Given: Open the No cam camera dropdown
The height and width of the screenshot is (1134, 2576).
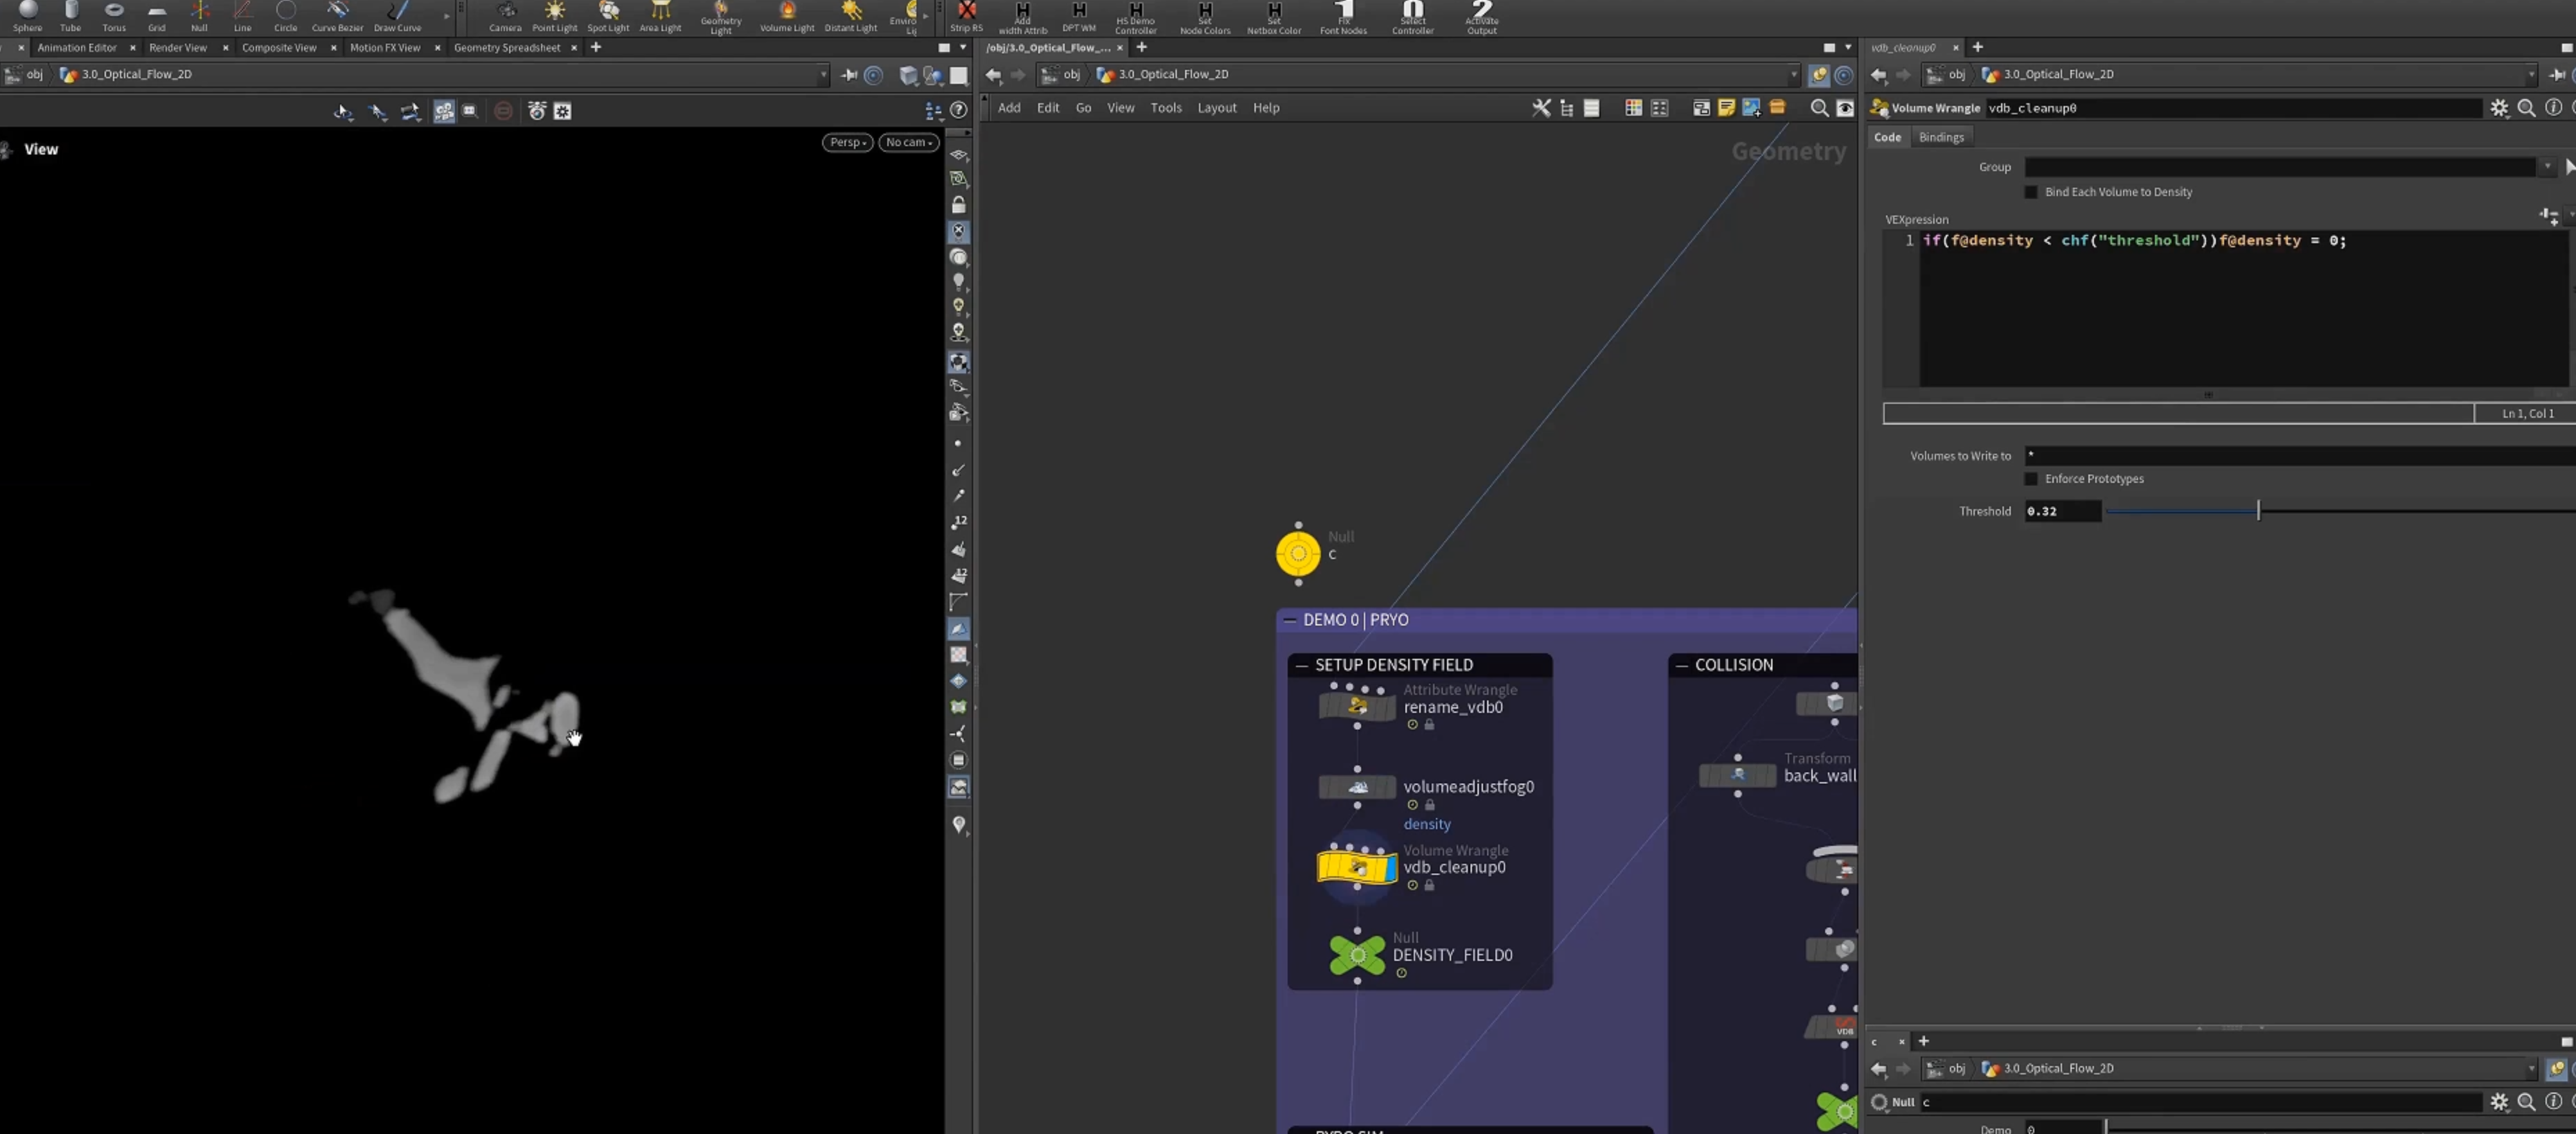Looking at the screenshot, I should point(908,142).
